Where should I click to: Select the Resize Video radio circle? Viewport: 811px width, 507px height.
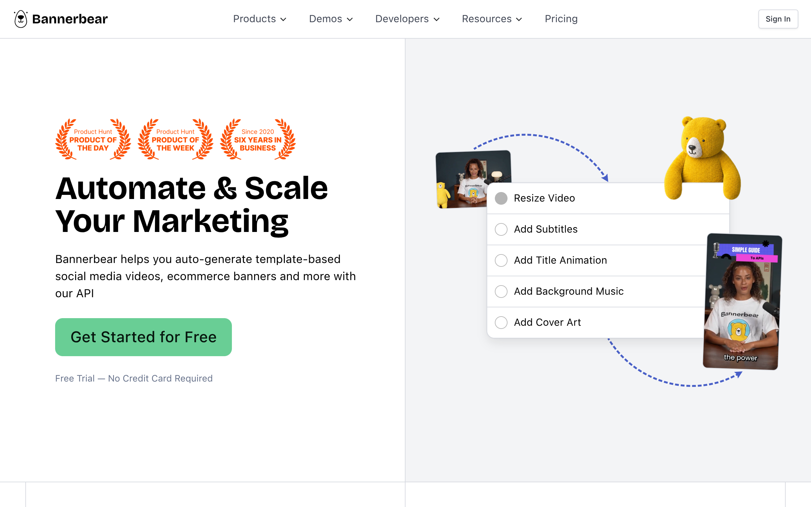click(501, 198)
